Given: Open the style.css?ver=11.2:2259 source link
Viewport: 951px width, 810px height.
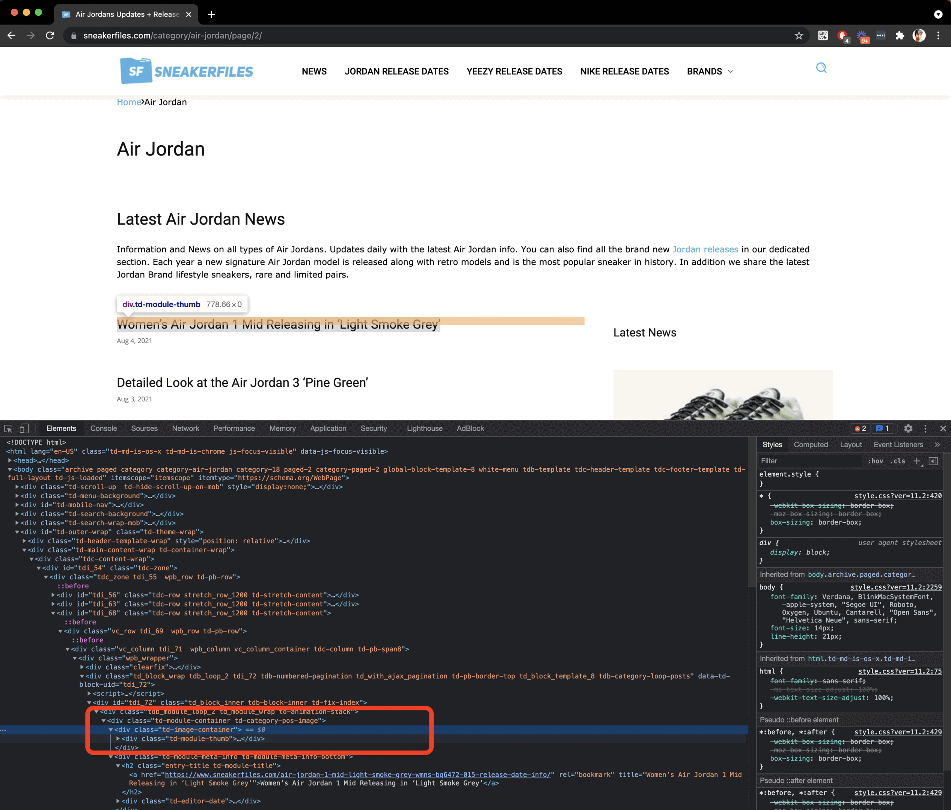Looking at the screenshot, I should 896,587.
